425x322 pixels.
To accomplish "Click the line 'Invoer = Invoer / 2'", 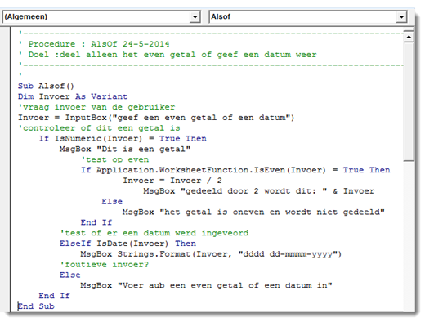I will [172, 181].
